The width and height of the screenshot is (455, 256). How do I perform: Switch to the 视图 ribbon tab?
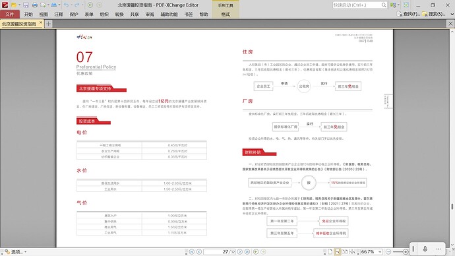pyautogui.click(x=44, y=15)
